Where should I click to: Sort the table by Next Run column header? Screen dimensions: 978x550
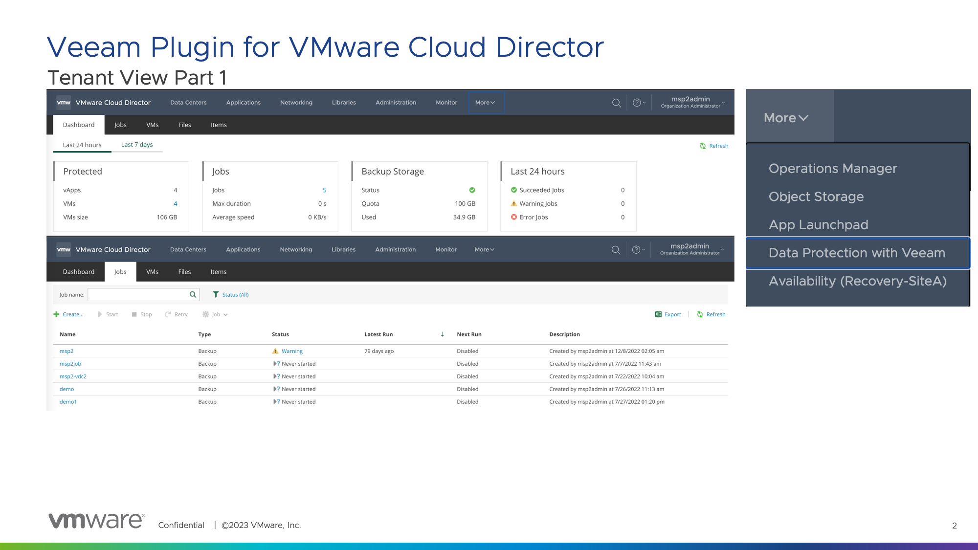pyautogui.click(x=469, y=334)
